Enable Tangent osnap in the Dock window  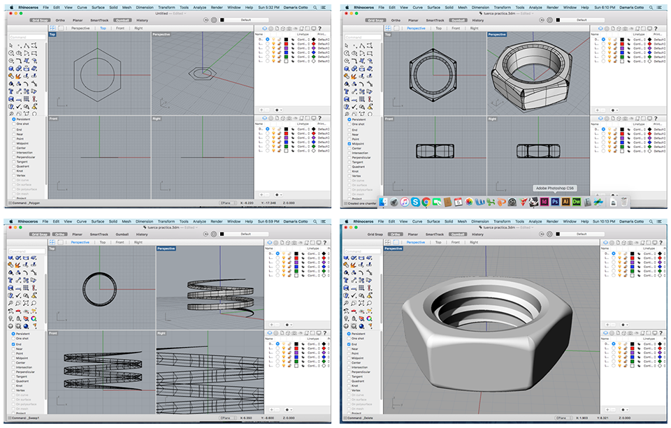349,162
